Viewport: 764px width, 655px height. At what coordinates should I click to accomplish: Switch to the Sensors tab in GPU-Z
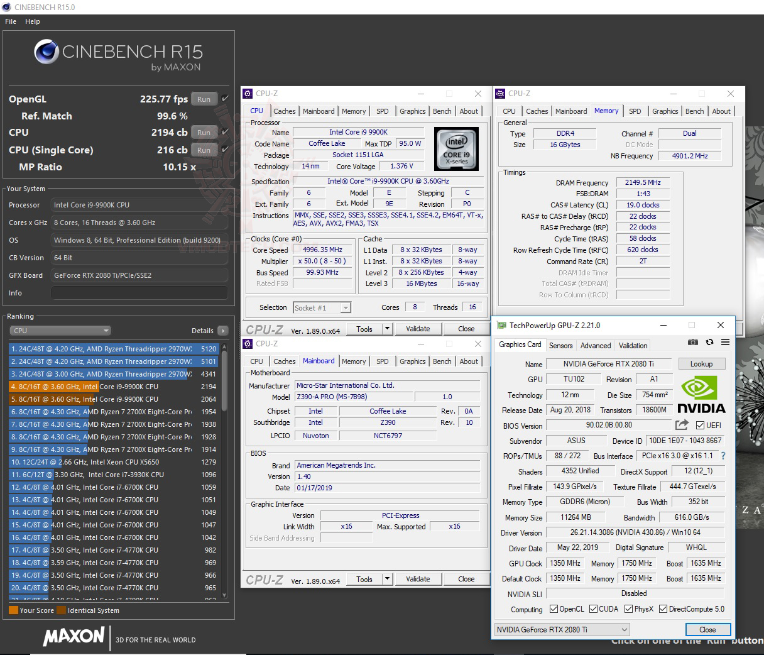[x=560, y=345]
